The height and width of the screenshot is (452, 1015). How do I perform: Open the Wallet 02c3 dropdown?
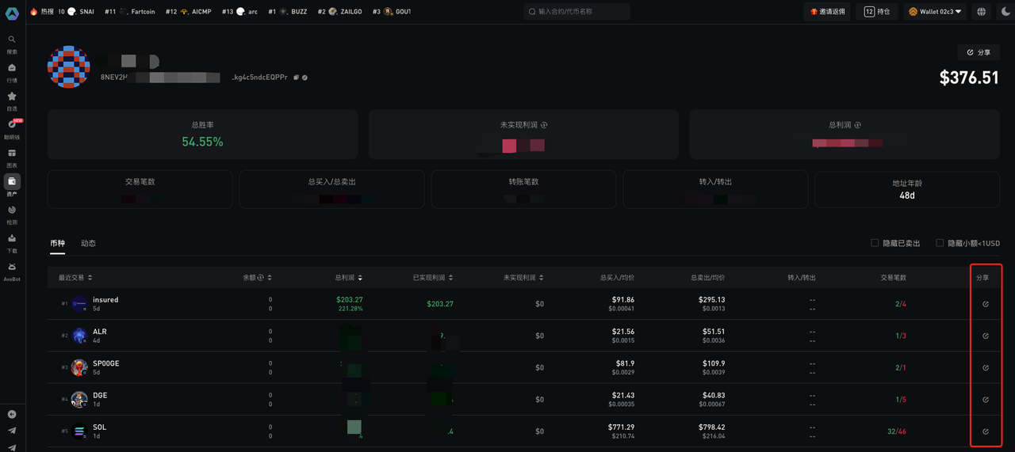pyautogui.click(x=935, y=12)
